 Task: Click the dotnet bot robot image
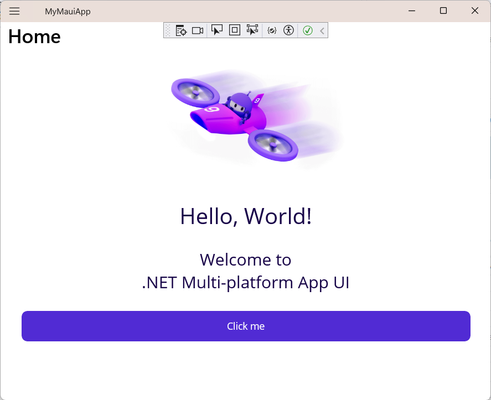pyautogui.click(x=245, y=118)
